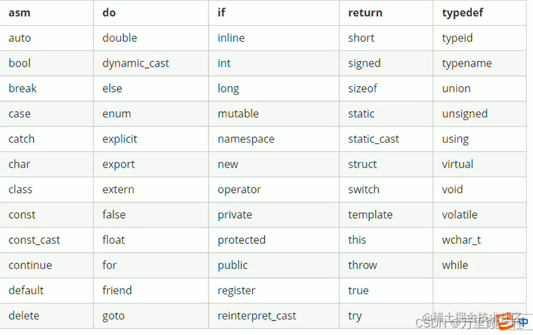Image resolution: width=533 pixels, height=335 pixels.
Task: Click the 'protected' keyword link
Action: point(241,240)
